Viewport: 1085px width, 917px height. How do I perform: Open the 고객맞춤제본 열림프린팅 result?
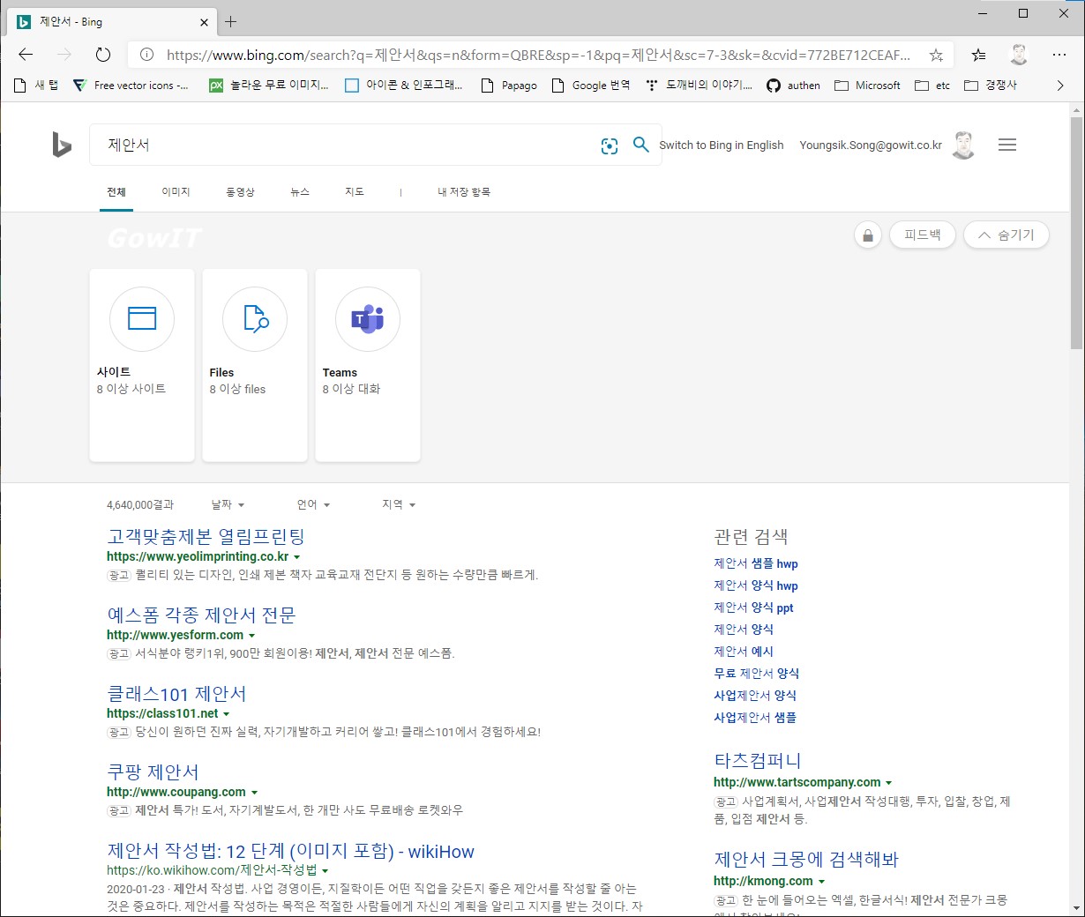(206, 536)
